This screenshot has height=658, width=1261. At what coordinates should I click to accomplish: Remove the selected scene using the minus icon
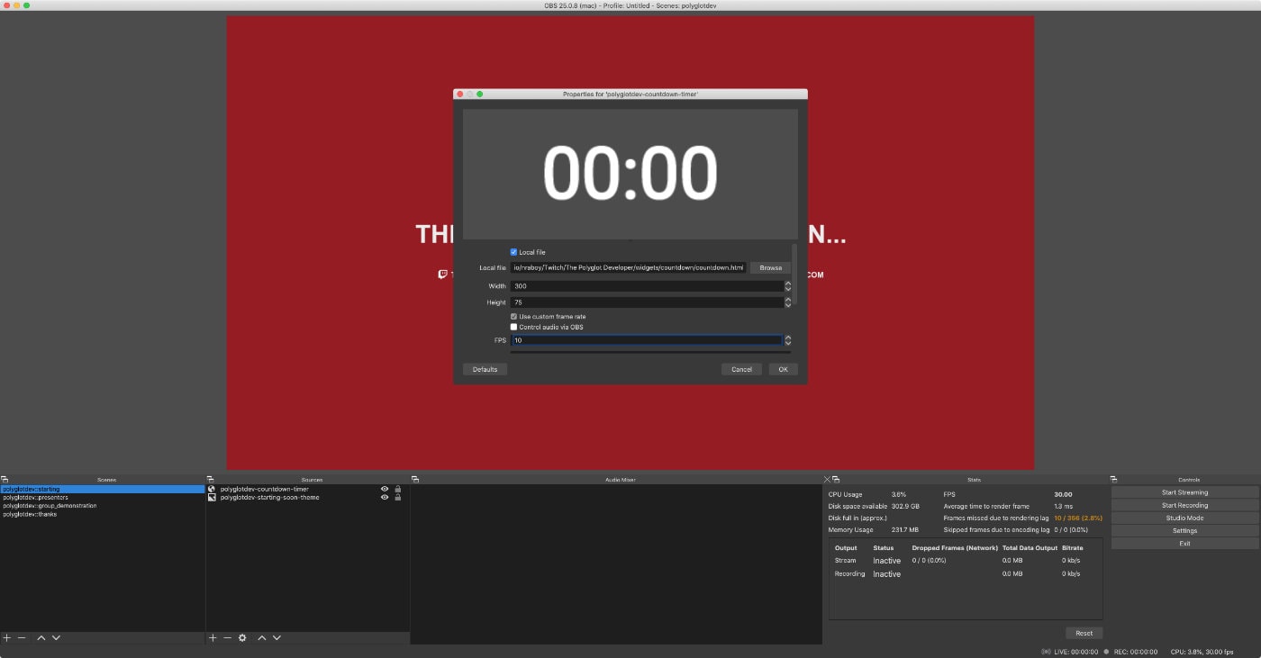coord(22,637)
